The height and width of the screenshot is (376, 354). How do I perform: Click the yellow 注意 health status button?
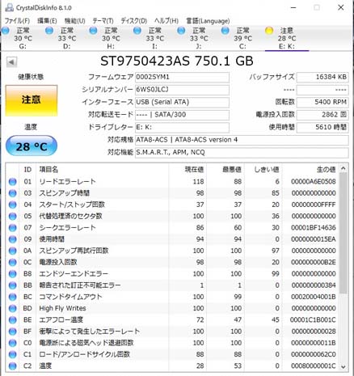tap(32, 100)
